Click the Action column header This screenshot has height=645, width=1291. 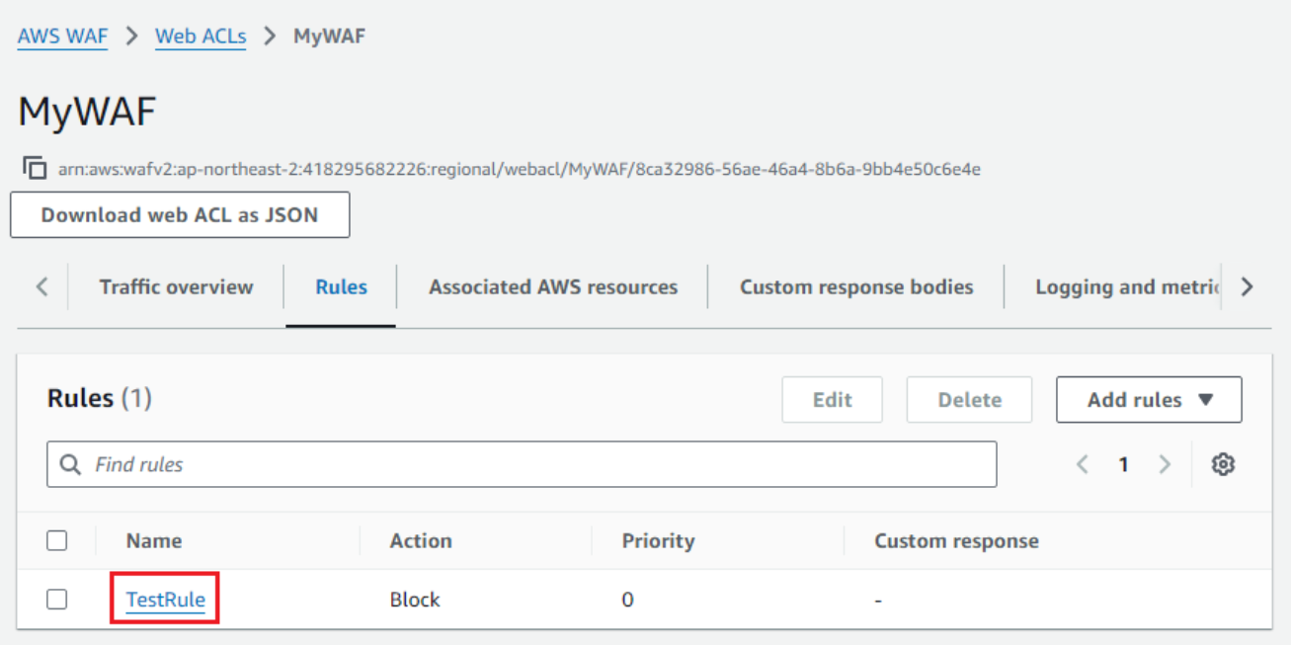(421, 541)
